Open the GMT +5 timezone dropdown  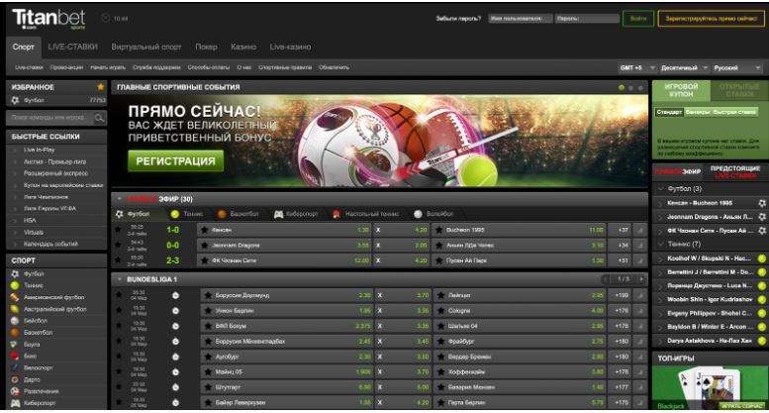pyautogui.click(x=634, y=66)
